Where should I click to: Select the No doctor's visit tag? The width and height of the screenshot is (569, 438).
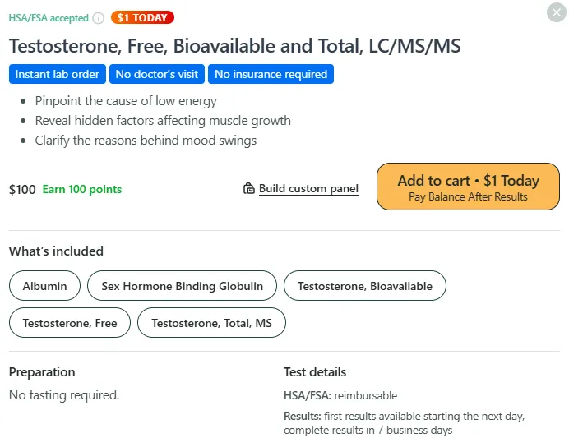[157, 74]
